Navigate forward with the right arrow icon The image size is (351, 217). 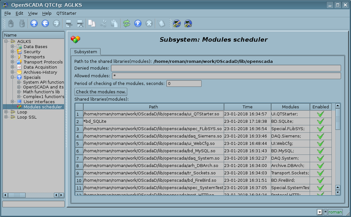(x=56, y=23)
